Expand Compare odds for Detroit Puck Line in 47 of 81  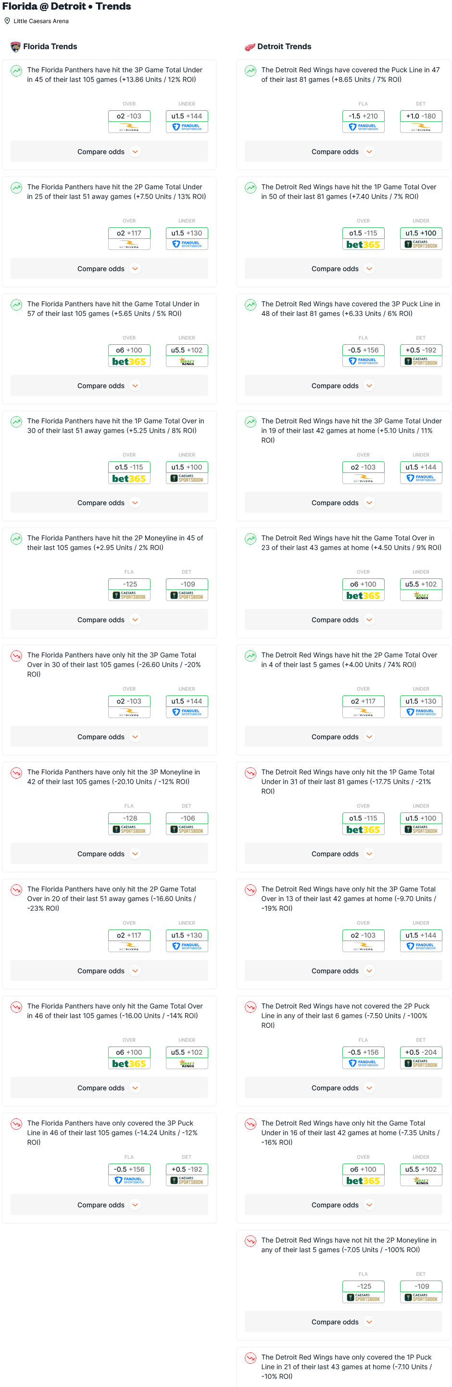343,152
